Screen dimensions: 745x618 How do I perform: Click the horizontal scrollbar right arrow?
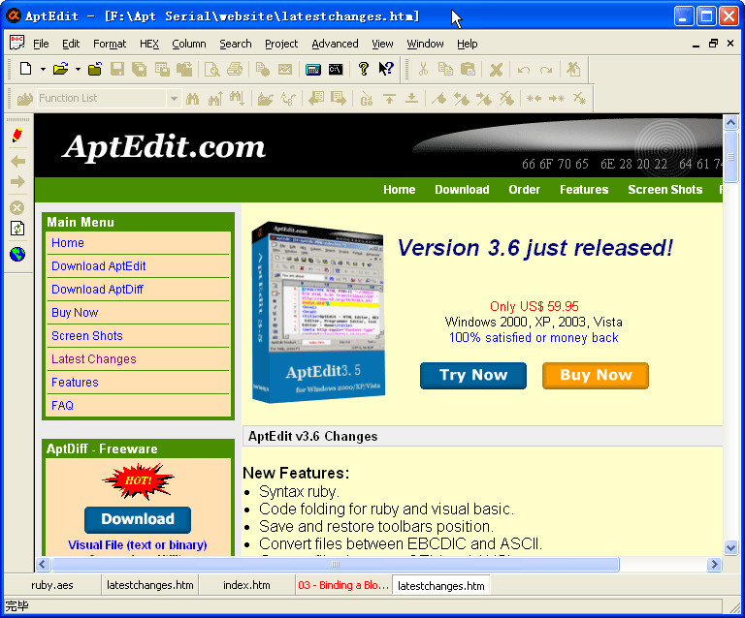click(x=714, y=565)
